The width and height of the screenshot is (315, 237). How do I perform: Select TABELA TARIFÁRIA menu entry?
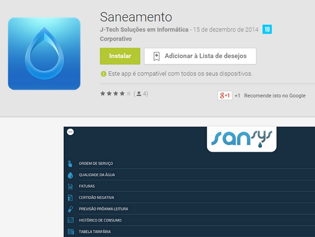(x=94, y=232)
